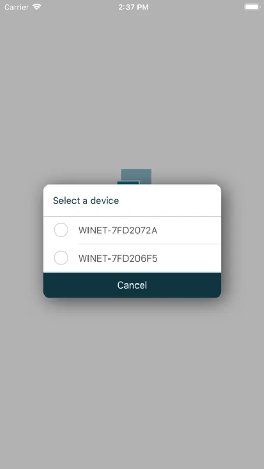The height and width of the screenshot is (469, 264).
Task: Dismiss dialog via dimmed area above logo
Action: 132,90
